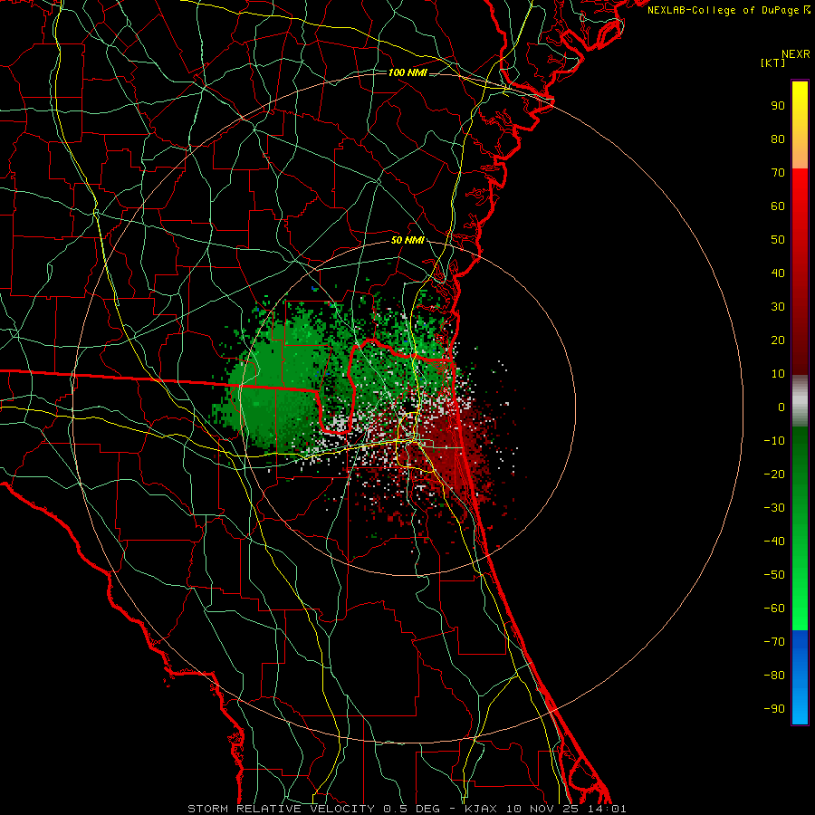The width and height of the screenshot is (815, 815).
Task: Click the -40 value on velocity scale
Action: coord(774,542)
